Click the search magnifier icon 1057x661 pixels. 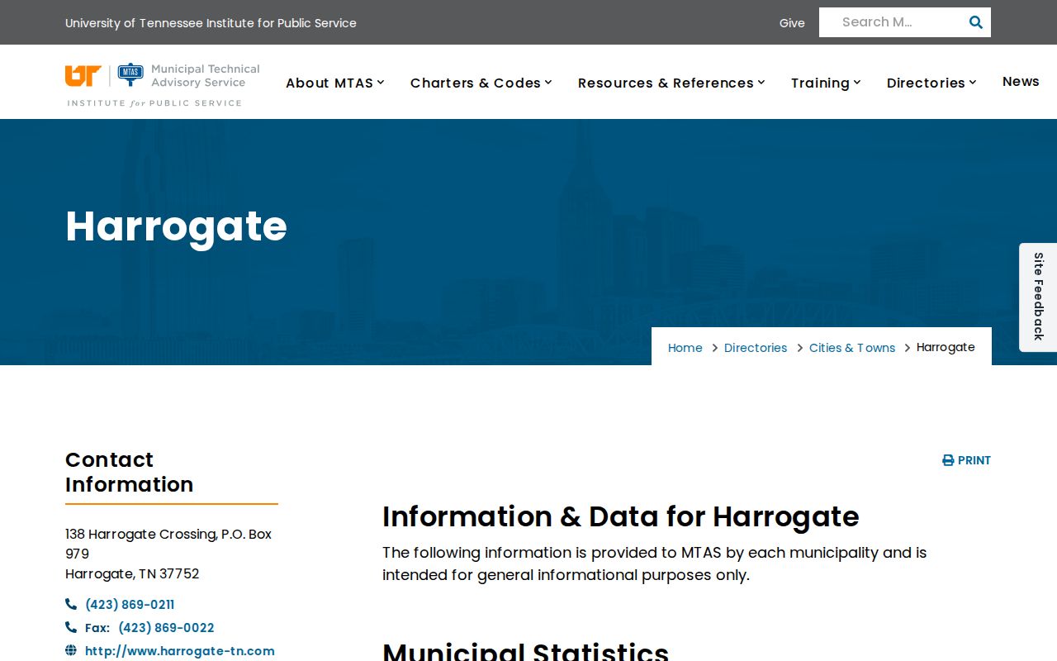pos(975,22)
